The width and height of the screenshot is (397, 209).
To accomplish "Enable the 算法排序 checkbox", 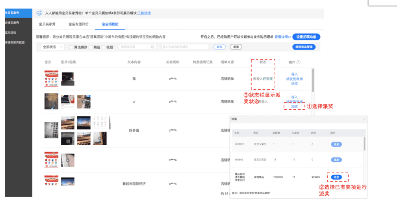I will pyautogui.click(x=71, y=47).
